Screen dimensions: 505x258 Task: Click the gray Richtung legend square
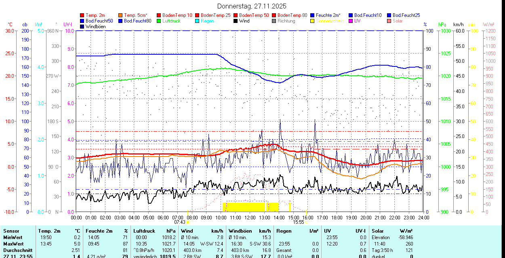coord(274,21)
